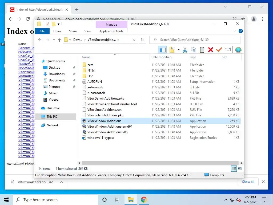This screenshot has height=205, width=273.
Task: Select Pictures in navigation pane
Action: click(x=54, y=87)
